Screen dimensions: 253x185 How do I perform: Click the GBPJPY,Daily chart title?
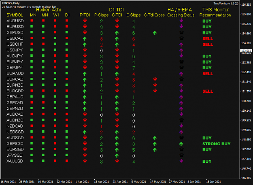(11, 3)
